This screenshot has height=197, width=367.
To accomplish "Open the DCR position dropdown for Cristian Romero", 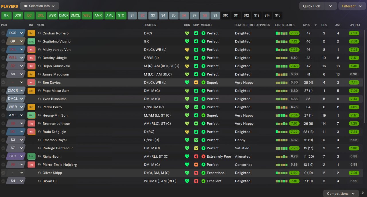I will (16, 33).
